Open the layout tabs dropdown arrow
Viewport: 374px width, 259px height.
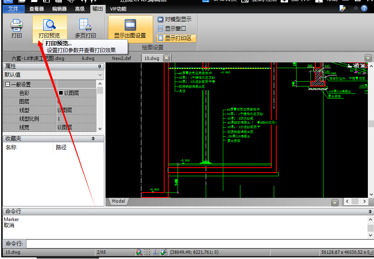point(334,203)
